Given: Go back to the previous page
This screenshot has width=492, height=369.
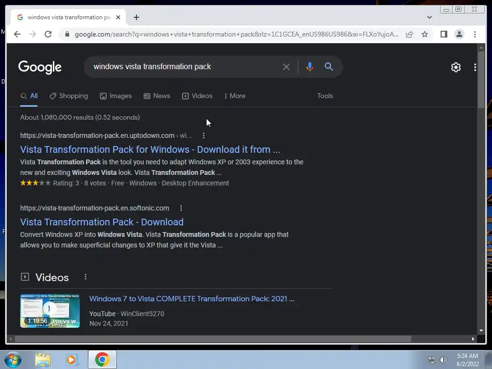Looking at the screenshot, I should (x=17, y=34).
